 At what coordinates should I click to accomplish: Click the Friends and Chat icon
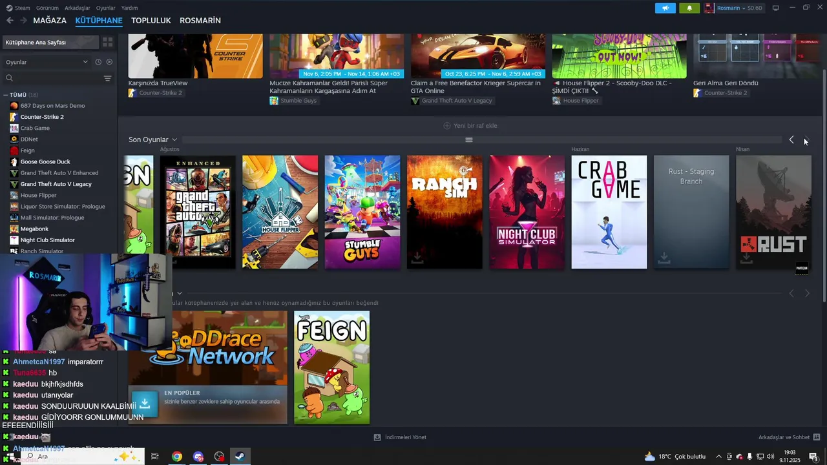point(817,437)
